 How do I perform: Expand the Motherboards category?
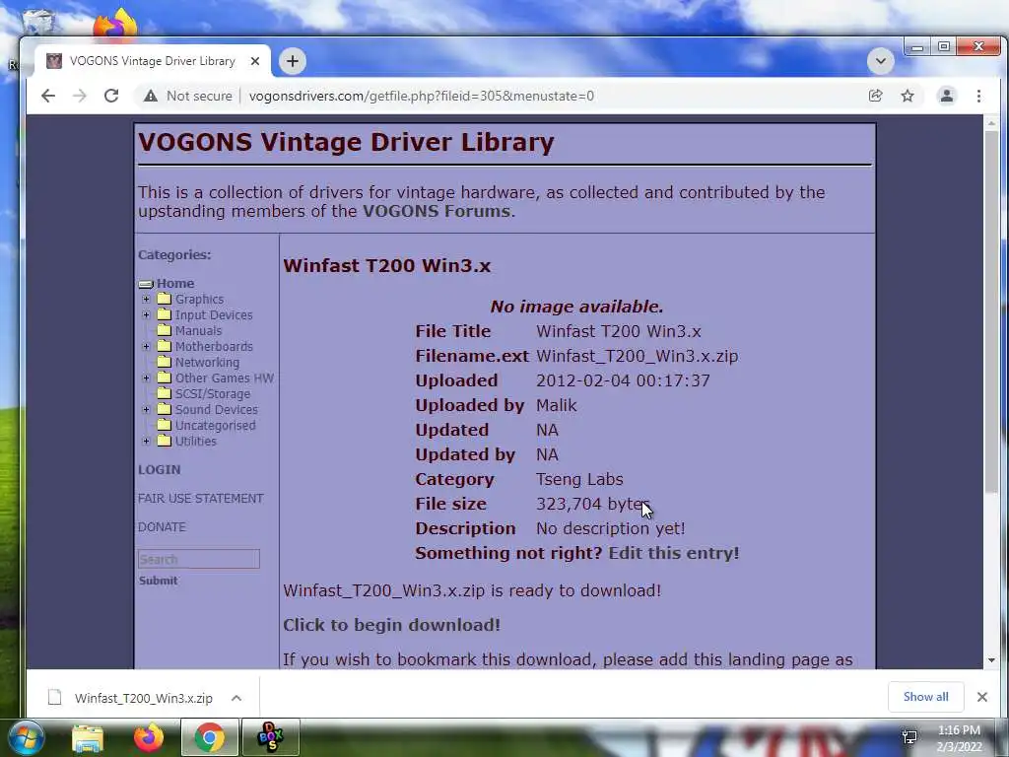pos(146,346)
